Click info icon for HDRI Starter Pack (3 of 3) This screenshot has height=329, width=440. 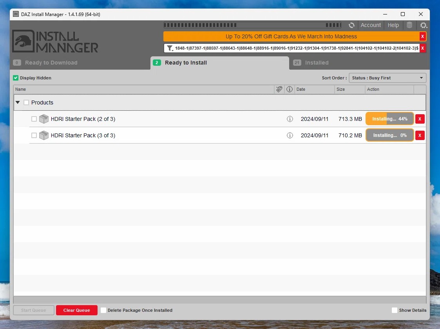[290, 135]
